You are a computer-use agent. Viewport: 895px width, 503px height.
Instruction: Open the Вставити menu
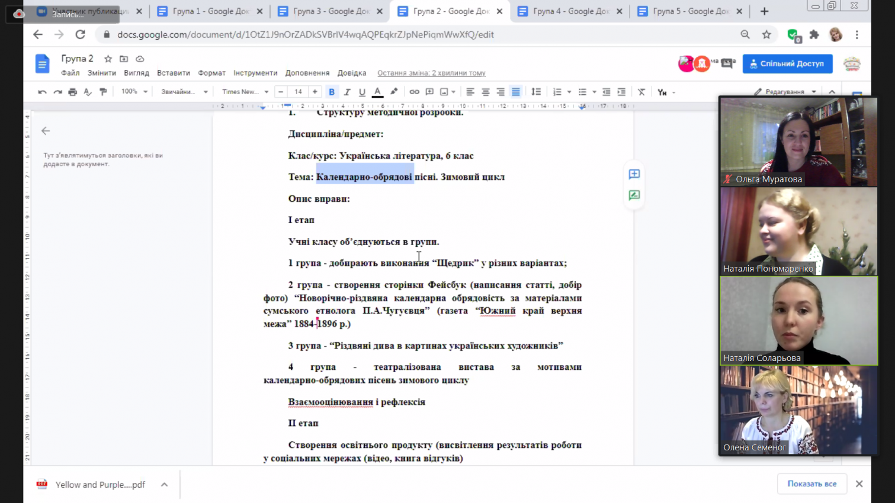click(x=174, y=73)
